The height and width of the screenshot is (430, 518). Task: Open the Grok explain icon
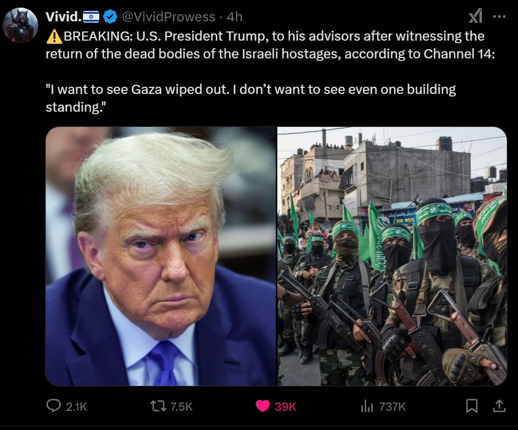475,16
